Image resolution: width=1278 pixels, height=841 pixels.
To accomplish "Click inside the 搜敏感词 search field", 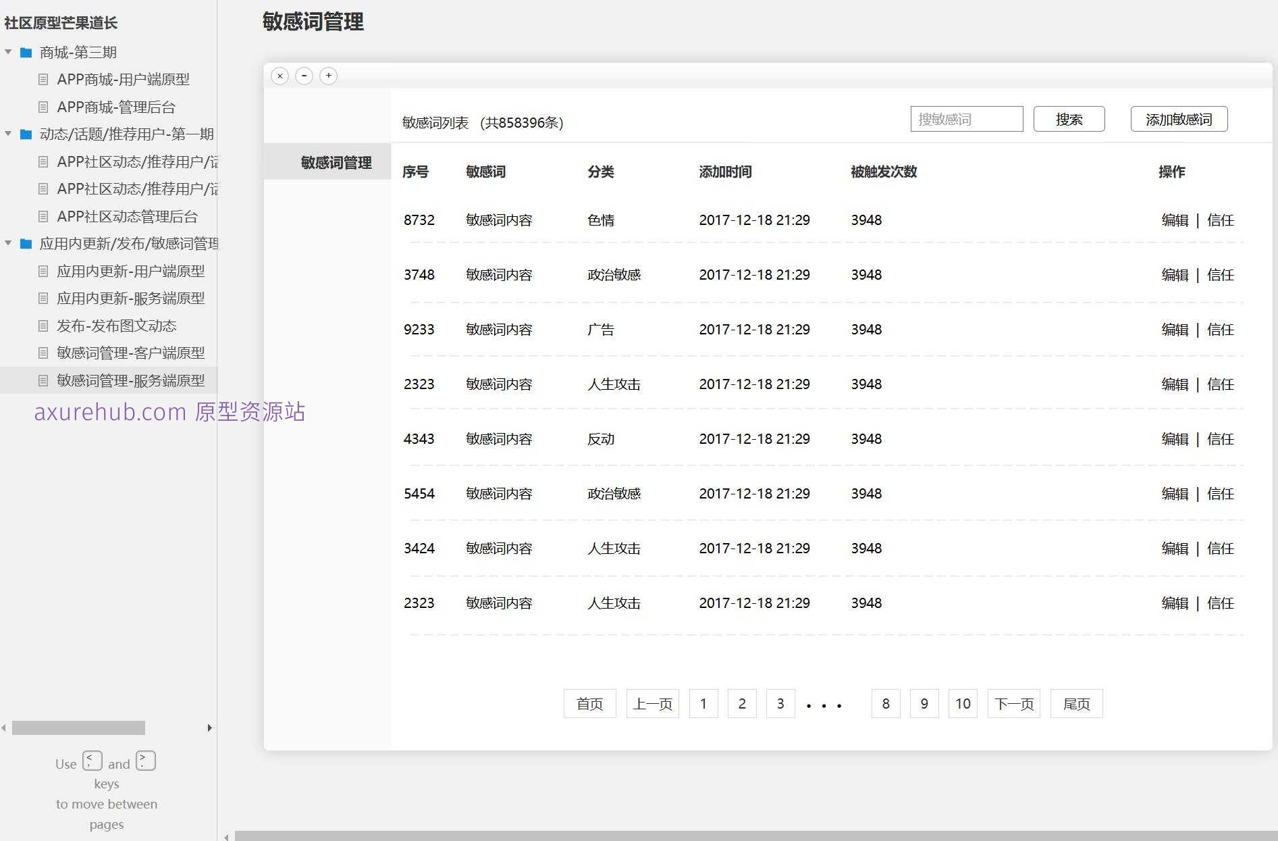I will click(967, 119).
